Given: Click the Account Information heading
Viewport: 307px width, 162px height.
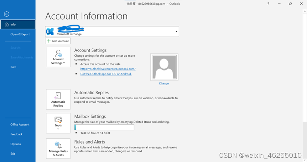Looking at the screenshot, I should [86, 16].
